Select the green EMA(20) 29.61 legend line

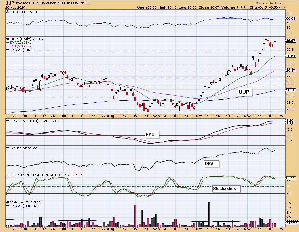pyautogui.click(x=19, y=43)
